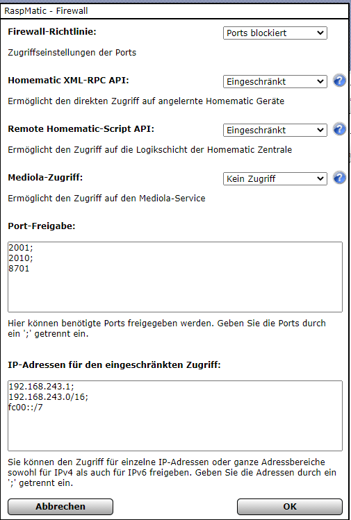Viewport: 351px width, 520px height.
Task: Click inside the Port-Freigabe text area
Action: tap(175, 277)
